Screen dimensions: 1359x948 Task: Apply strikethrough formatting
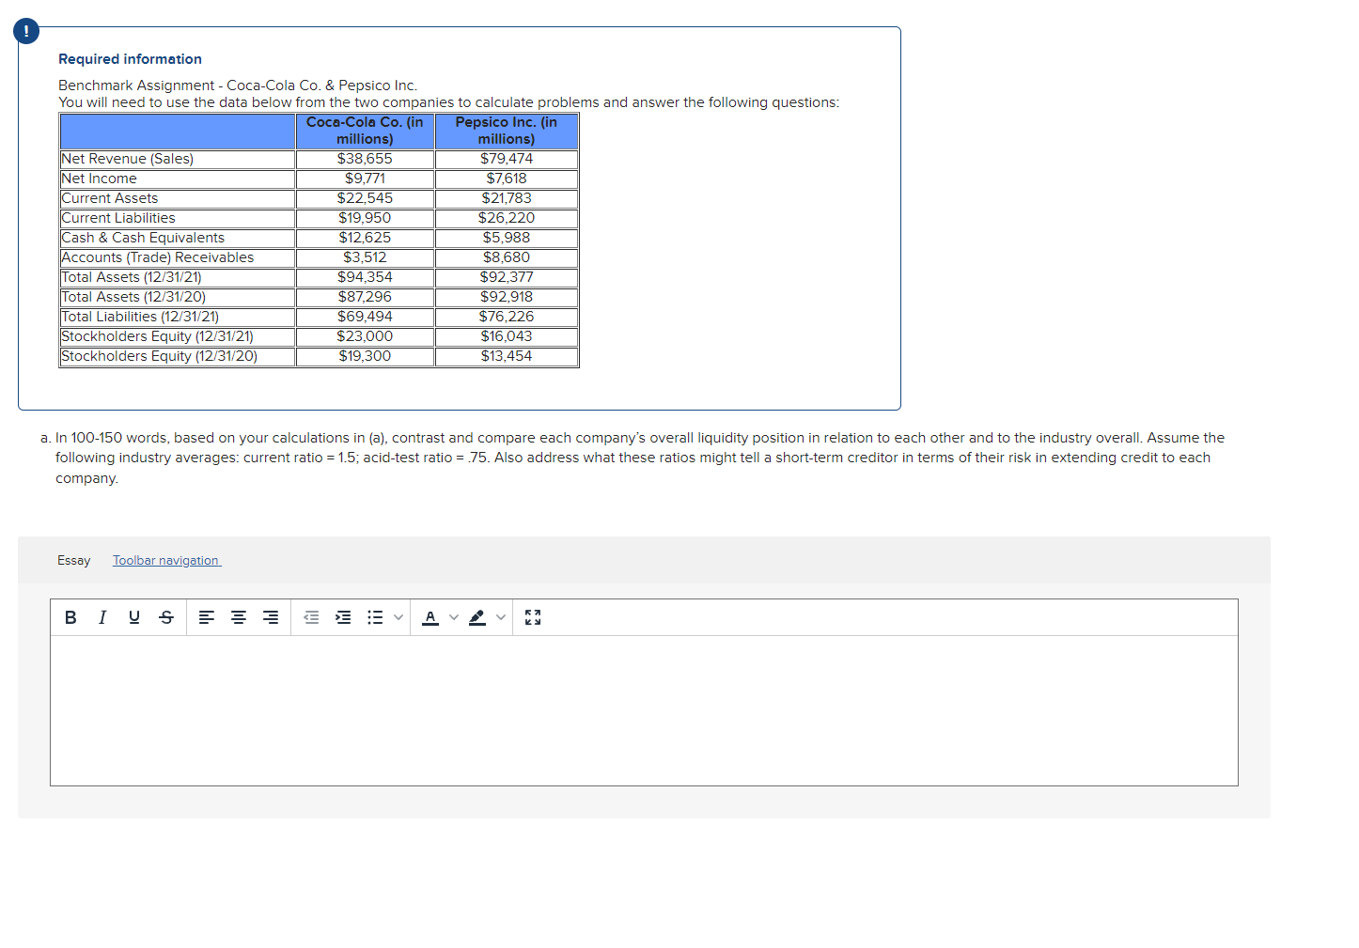[x=166, y=617]
